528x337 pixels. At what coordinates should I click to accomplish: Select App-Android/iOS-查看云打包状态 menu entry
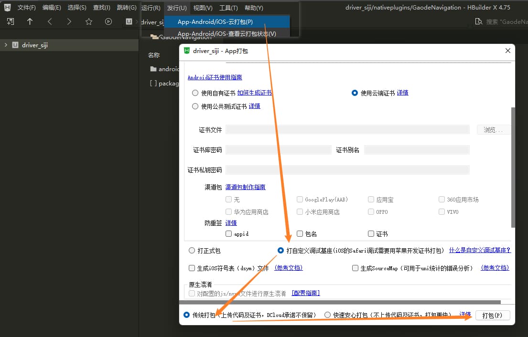[x=226, y=34]
